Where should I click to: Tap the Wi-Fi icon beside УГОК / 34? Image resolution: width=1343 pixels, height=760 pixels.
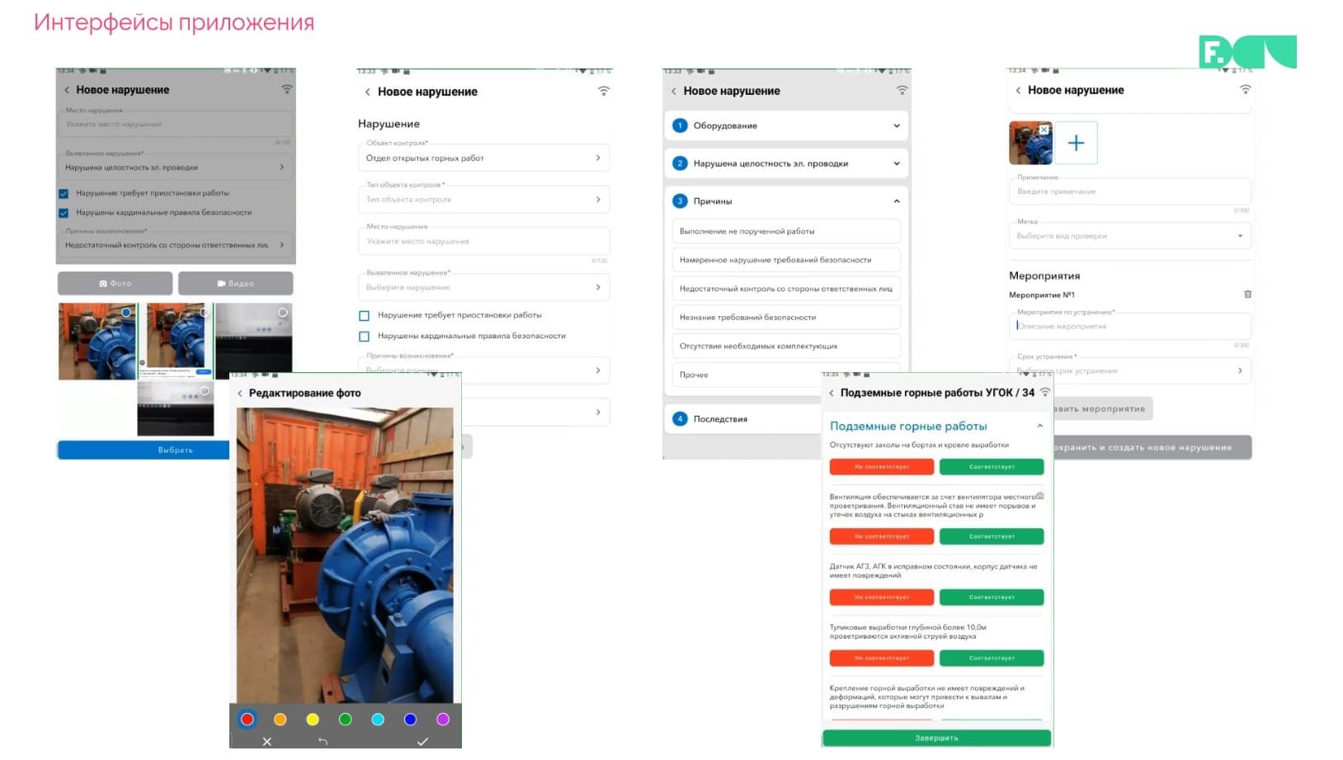click(x=1045, y=392)
